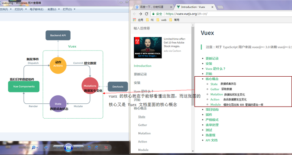Reload the page in Chrome
Screen dimensions: 292x155
(146, 14)
